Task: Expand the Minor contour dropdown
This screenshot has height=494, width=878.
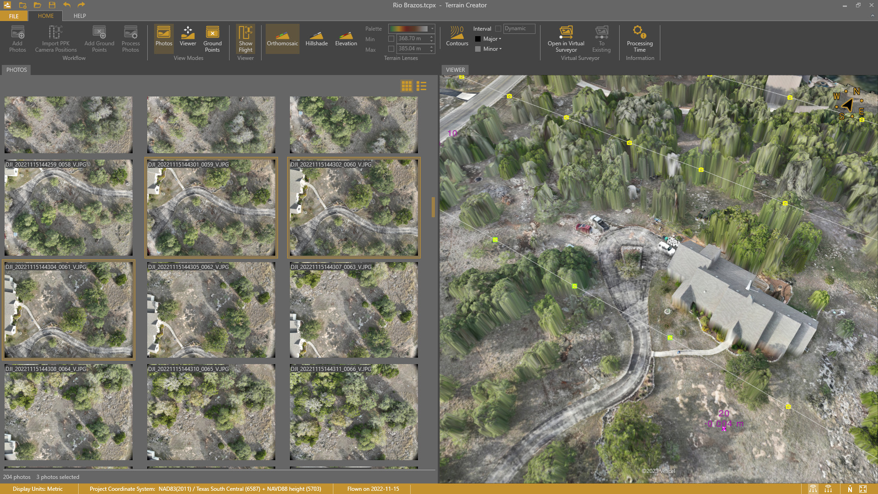Action: tap(500, 49)
